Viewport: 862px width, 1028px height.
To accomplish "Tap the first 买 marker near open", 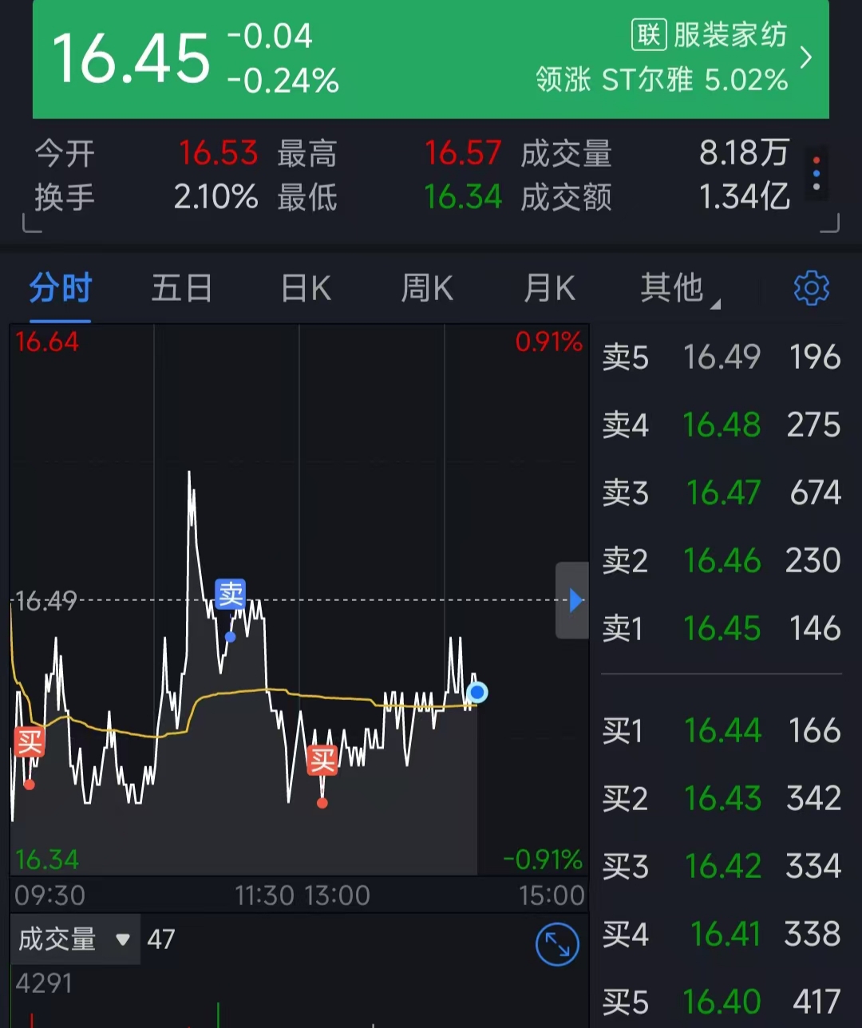I will coord(29,742).
